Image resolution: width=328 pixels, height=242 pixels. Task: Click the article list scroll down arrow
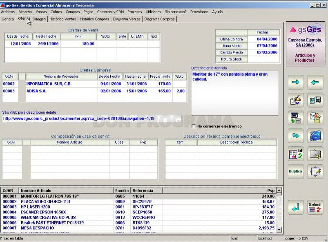(x=279, y=230)
